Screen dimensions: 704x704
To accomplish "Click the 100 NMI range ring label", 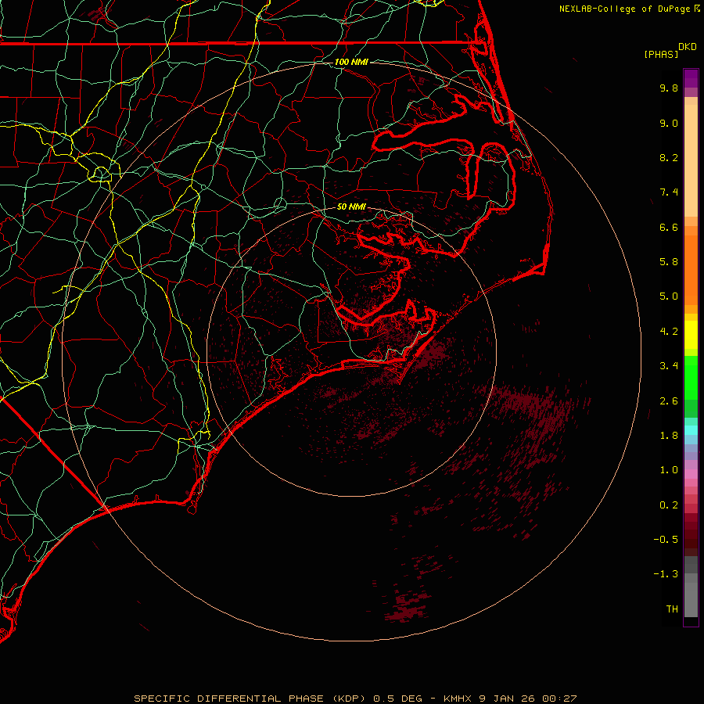I will [351, 62].
